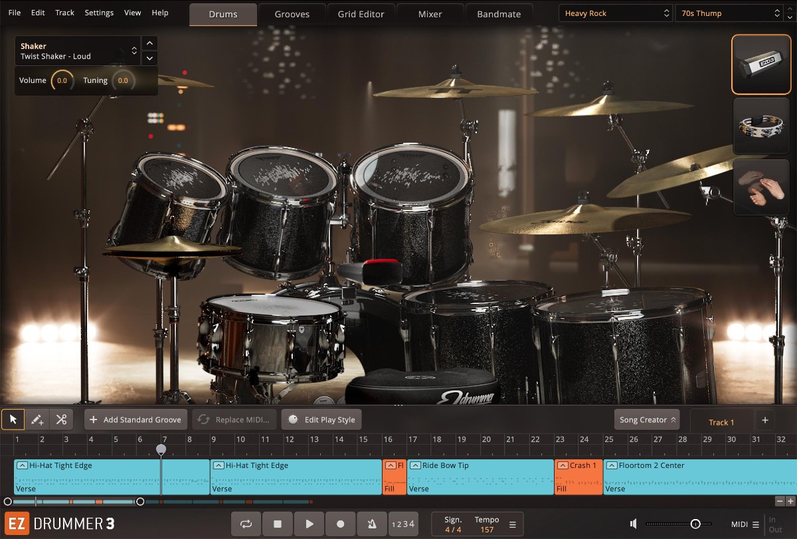Zoom in the timeline with the plus icon
The height and width of the screenshot is (539, 797).
(790, 501)
